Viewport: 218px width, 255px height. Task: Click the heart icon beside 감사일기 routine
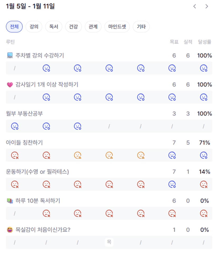[x=10, y=85]
